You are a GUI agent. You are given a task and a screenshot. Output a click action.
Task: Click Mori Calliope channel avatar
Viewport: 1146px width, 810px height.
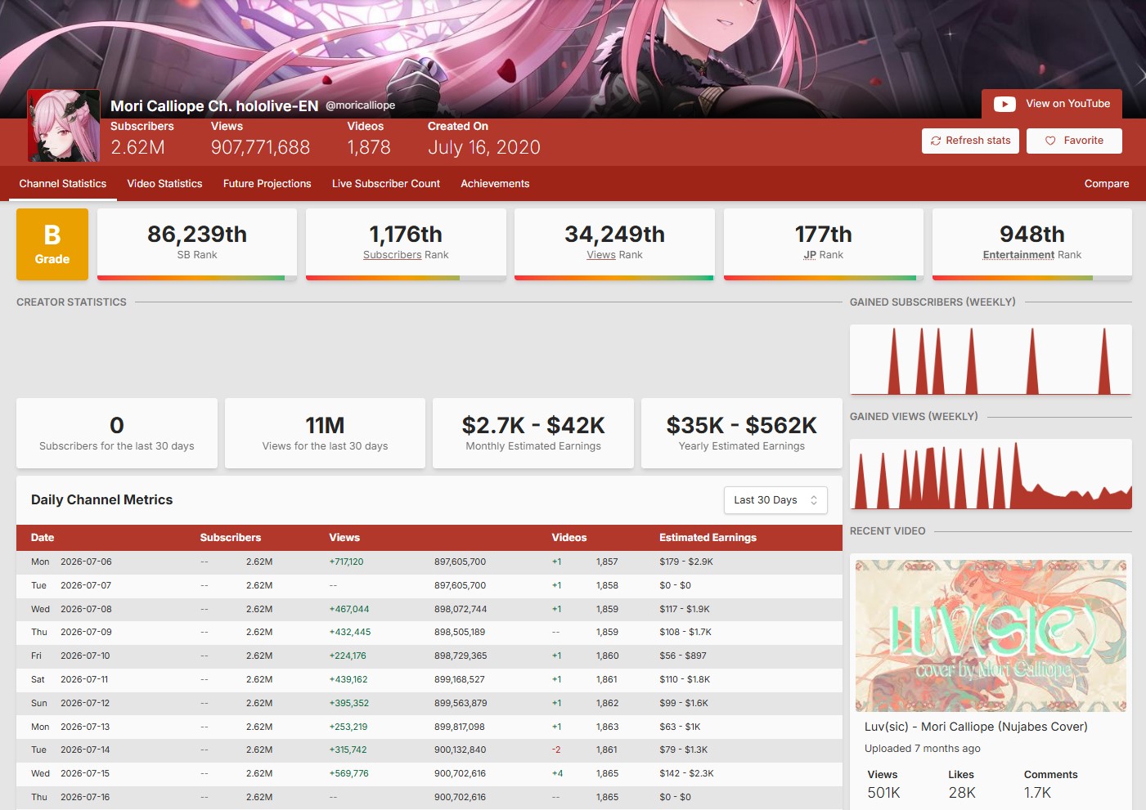pos(64,126)
